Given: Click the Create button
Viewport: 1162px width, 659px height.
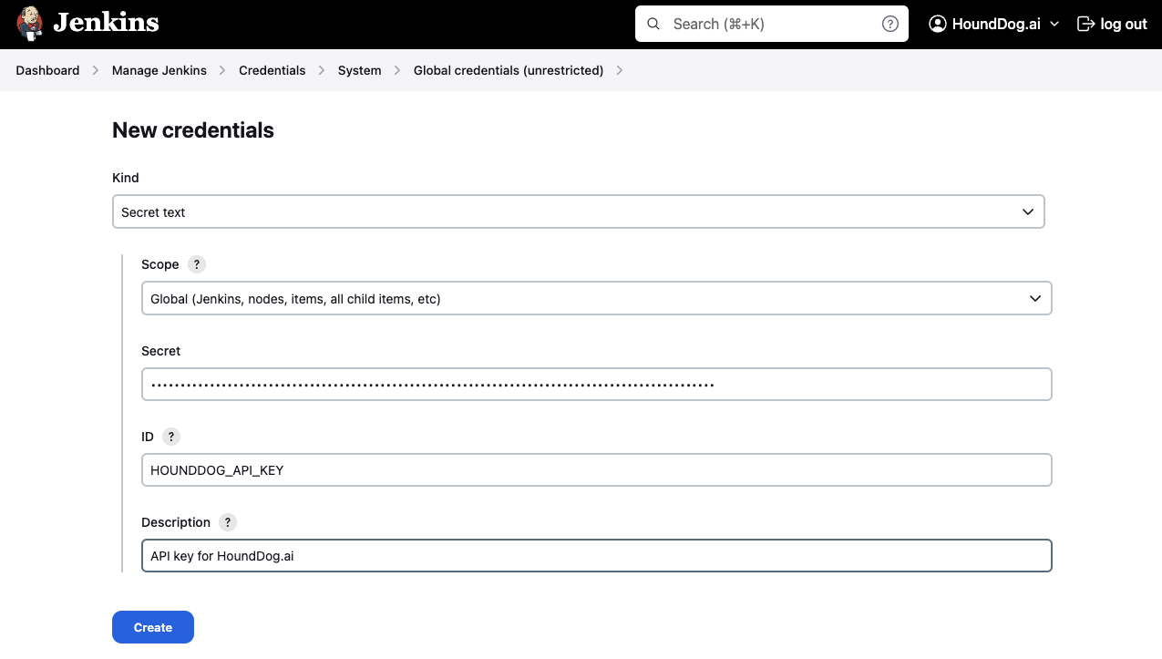Looking at the screenshot, I should (153, 627).
